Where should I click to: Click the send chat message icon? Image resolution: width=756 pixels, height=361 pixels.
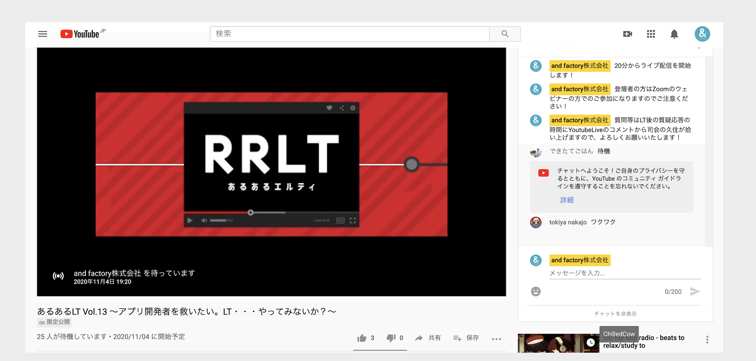(695, 291)
